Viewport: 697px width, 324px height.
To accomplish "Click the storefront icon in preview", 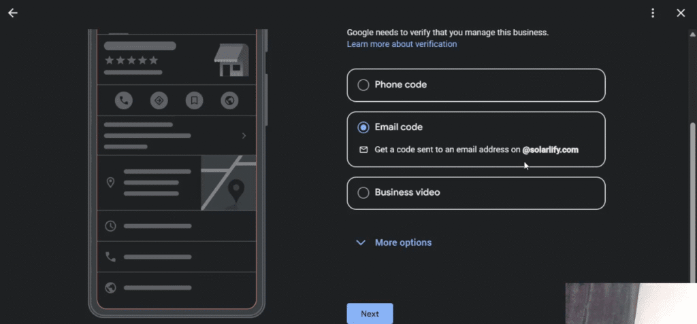I will point(231,60).
